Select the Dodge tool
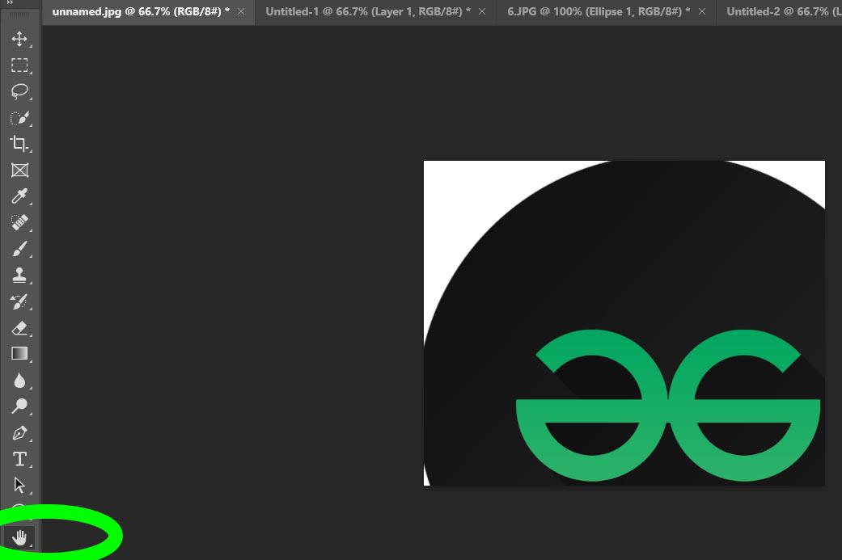This screenshot has height=560, width=842. (20, 406)
